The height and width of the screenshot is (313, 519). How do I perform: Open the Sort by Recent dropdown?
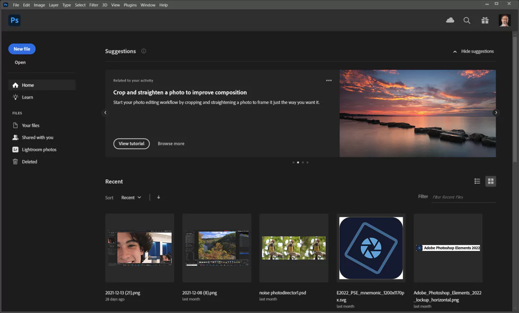(x=131, y=197)
